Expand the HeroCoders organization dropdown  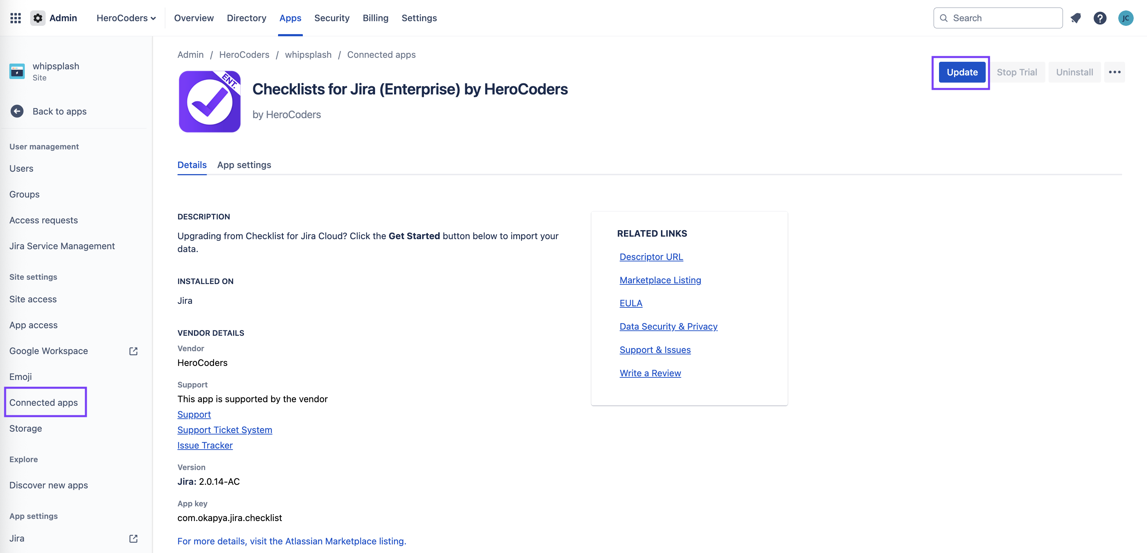126,18
